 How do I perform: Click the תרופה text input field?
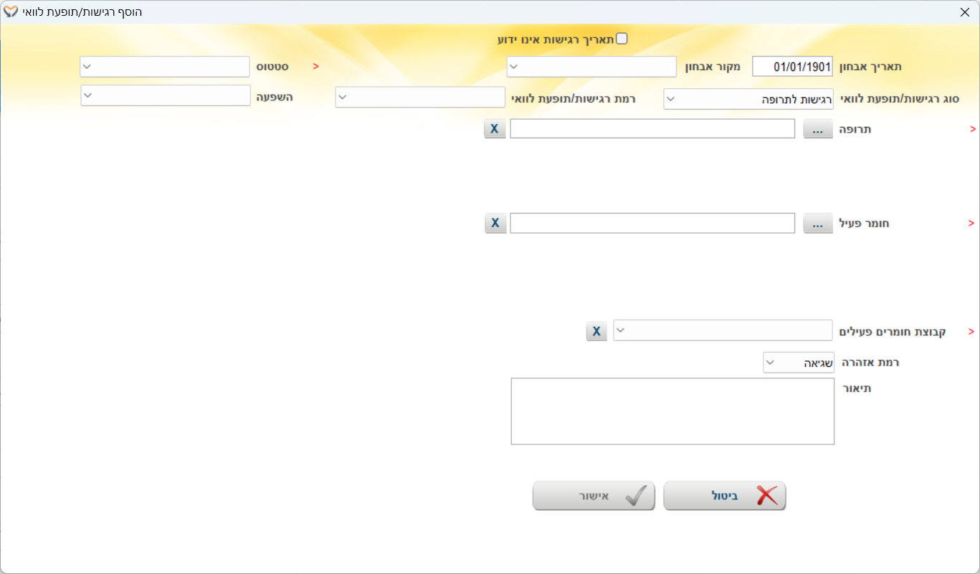pos(652,129)
